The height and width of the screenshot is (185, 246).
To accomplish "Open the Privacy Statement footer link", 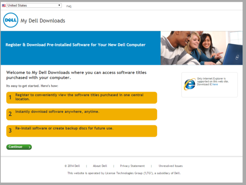I will (x=132, y=166).
